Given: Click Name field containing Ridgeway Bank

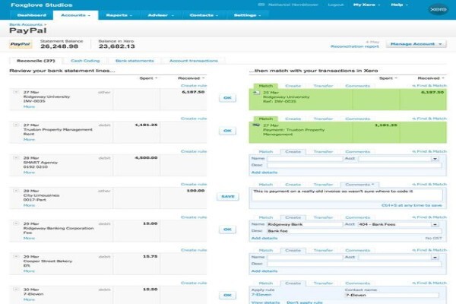Looking at the screenshot, I should (x=305, y=225).
